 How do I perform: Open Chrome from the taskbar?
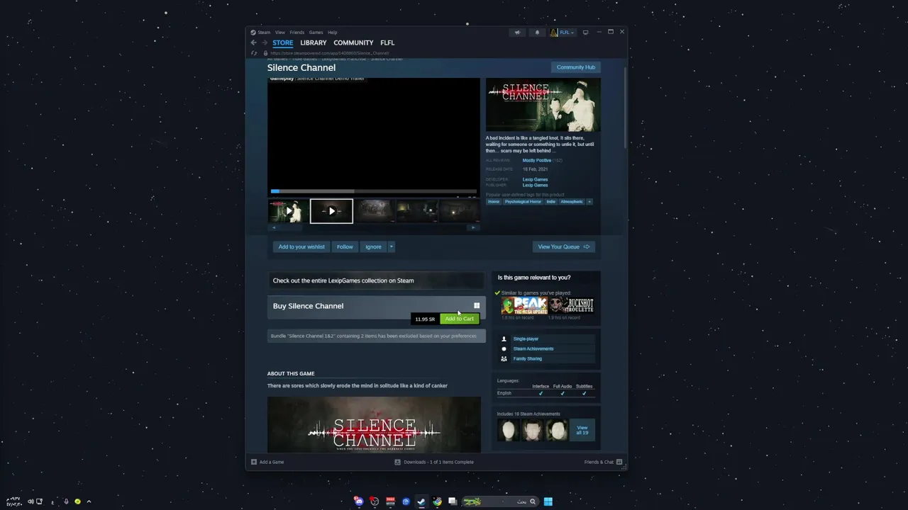437,501
